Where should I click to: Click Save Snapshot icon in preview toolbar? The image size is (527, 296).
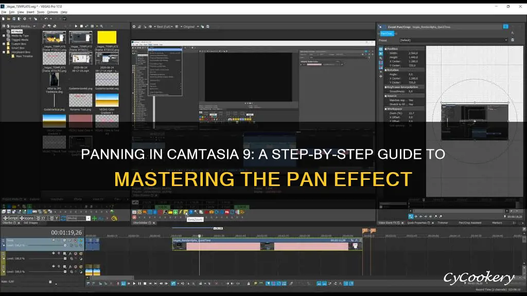(x=208, y=27)
